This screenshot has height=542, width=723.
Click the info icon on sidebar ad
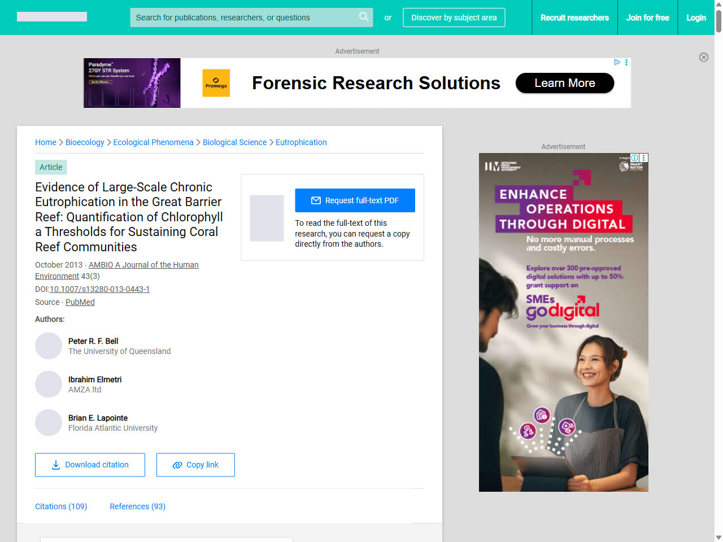tap(635, 158)
